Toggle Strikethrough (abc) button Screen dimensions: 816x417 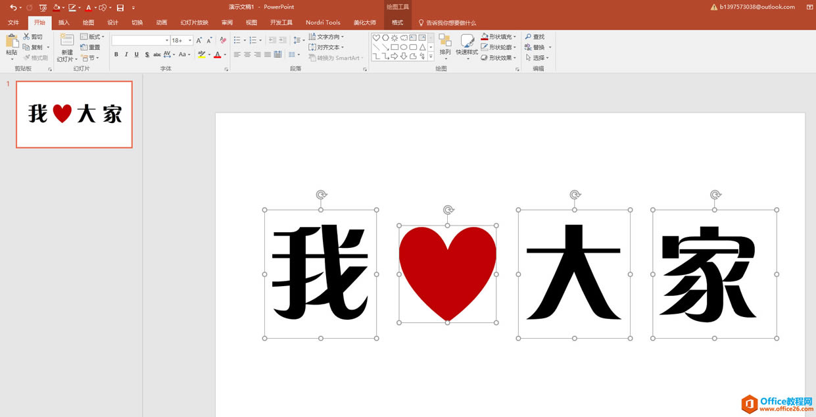(156, 55)
